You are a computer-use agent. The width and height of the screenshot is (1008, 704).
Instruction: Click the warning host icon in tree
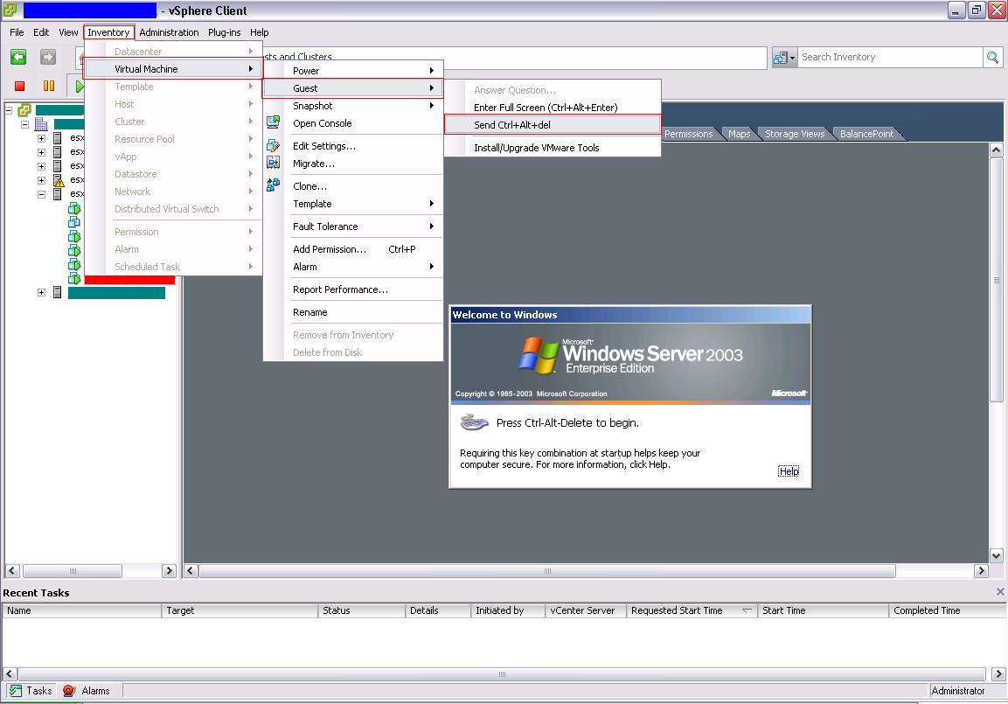(x=58, y=180)
